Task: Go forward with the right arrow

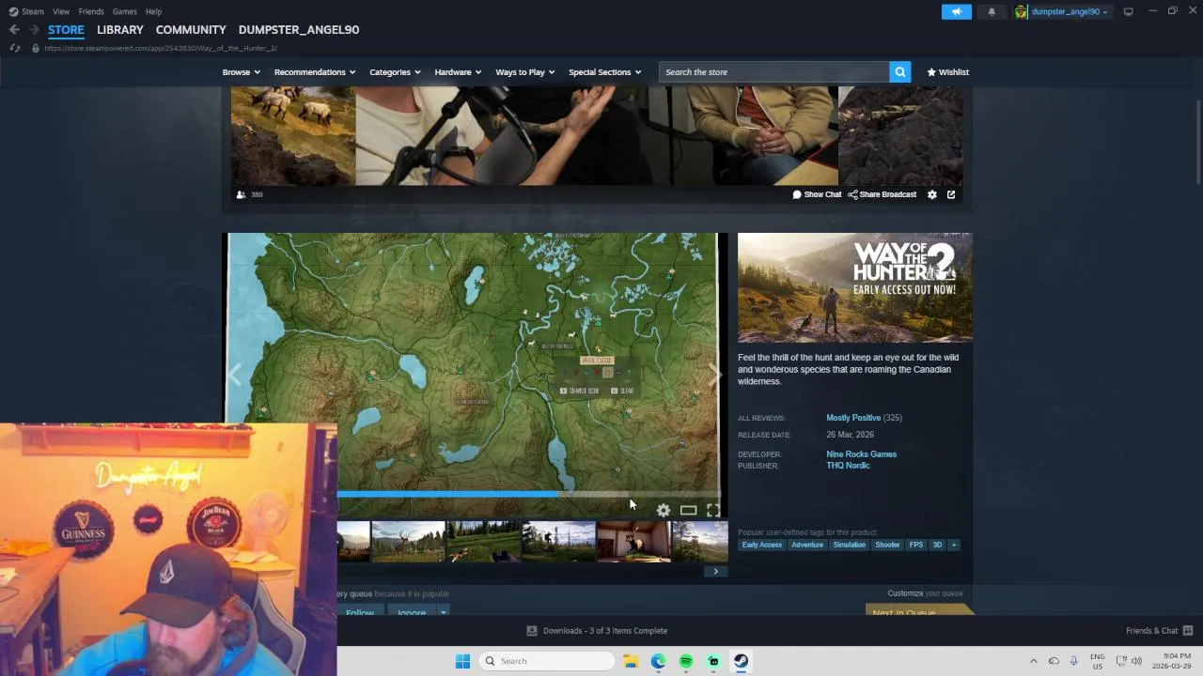Action: pyautogui.click(x=34, y=29)
